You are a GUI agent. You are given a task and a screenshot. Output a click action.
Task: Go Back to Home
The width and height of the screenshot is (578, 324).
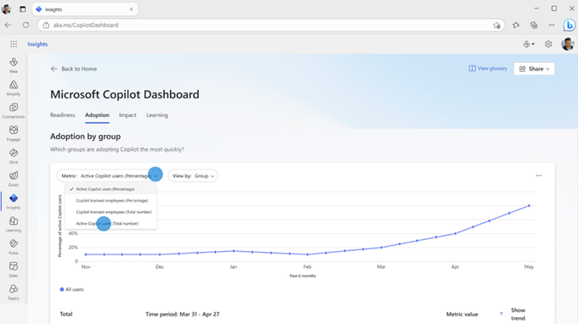tap(74, 69)
